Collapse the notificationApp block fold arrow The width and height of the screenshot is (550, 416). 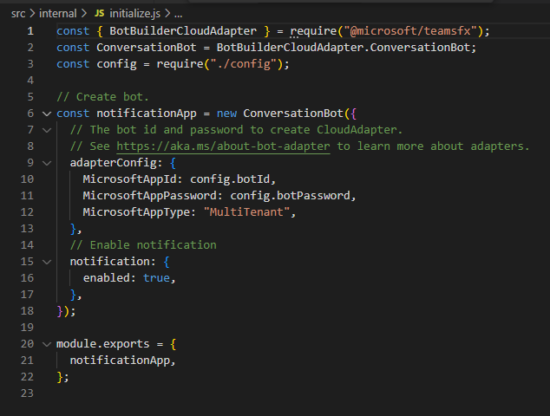pos(47,114)
